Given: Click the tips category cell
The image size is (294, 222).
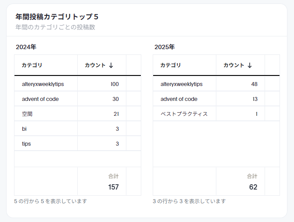Looking at the screenshot, I should coord(26,143).
